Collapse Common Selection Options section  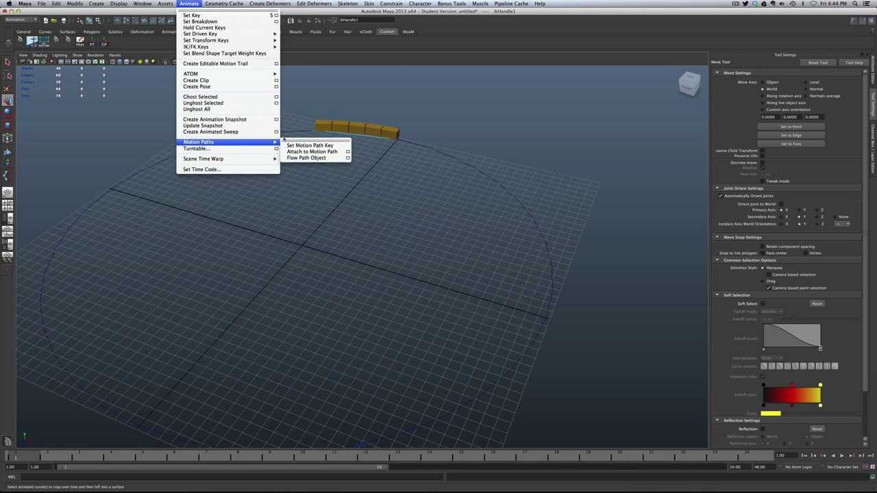(717, 260)
